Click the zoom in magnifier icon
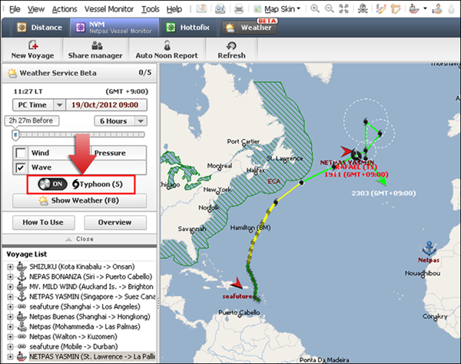The width and height of the screenshot is (461, 364). point(315,8)
